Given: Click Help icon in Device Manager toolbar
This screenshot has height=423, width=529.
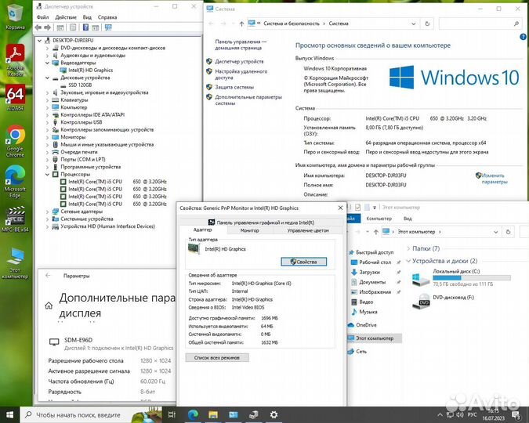Looking at the screenshot, I should coord(85,27).
